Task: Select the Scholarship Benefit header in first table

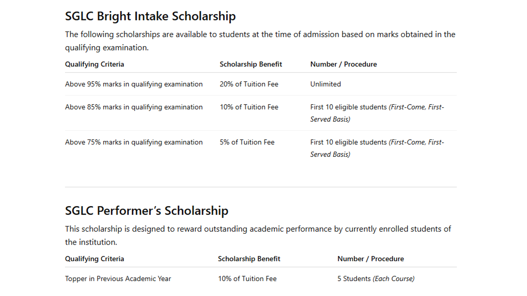Action: point(251,64)
